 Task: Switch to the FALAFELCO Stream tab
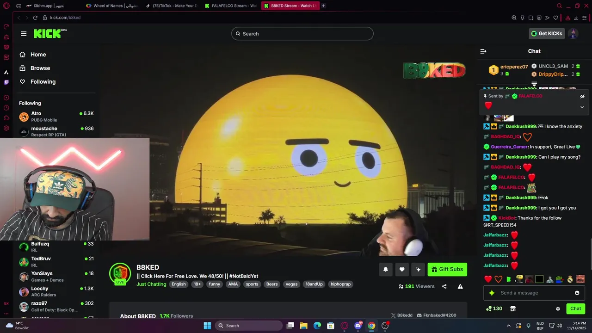pyautogui.click(x=231, y=6)
